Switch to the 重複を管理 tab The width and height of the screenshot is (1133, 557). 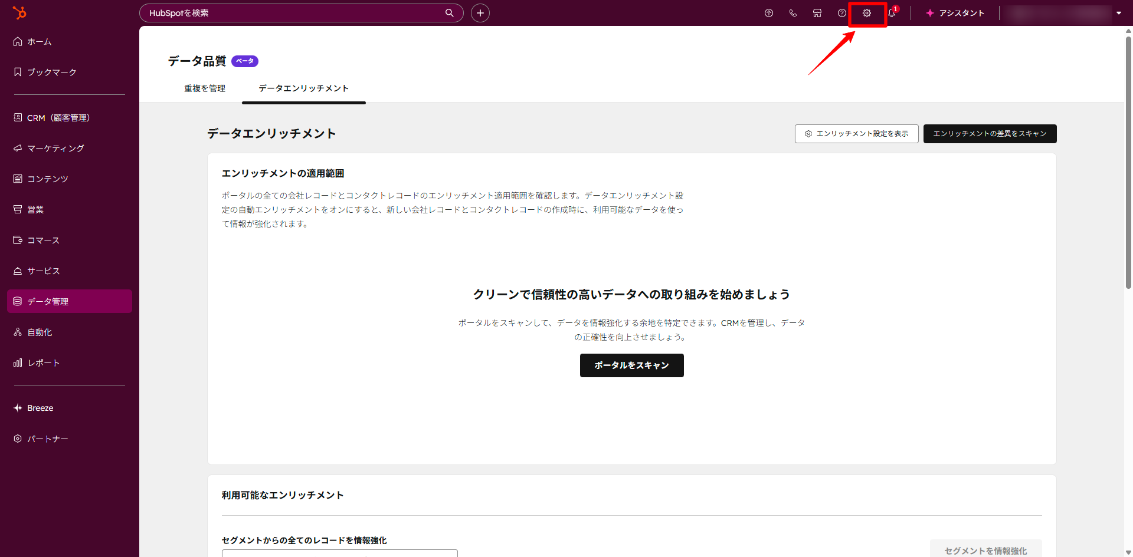204,88
